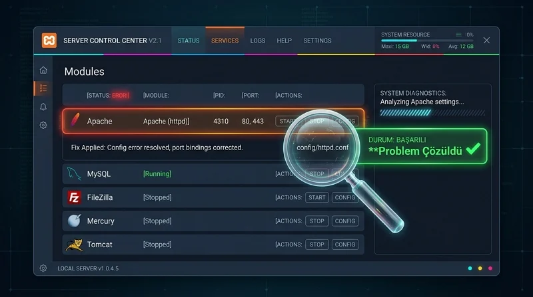
Task: Click CONFIG button for Mercury
Action: [x=345, y=221]
